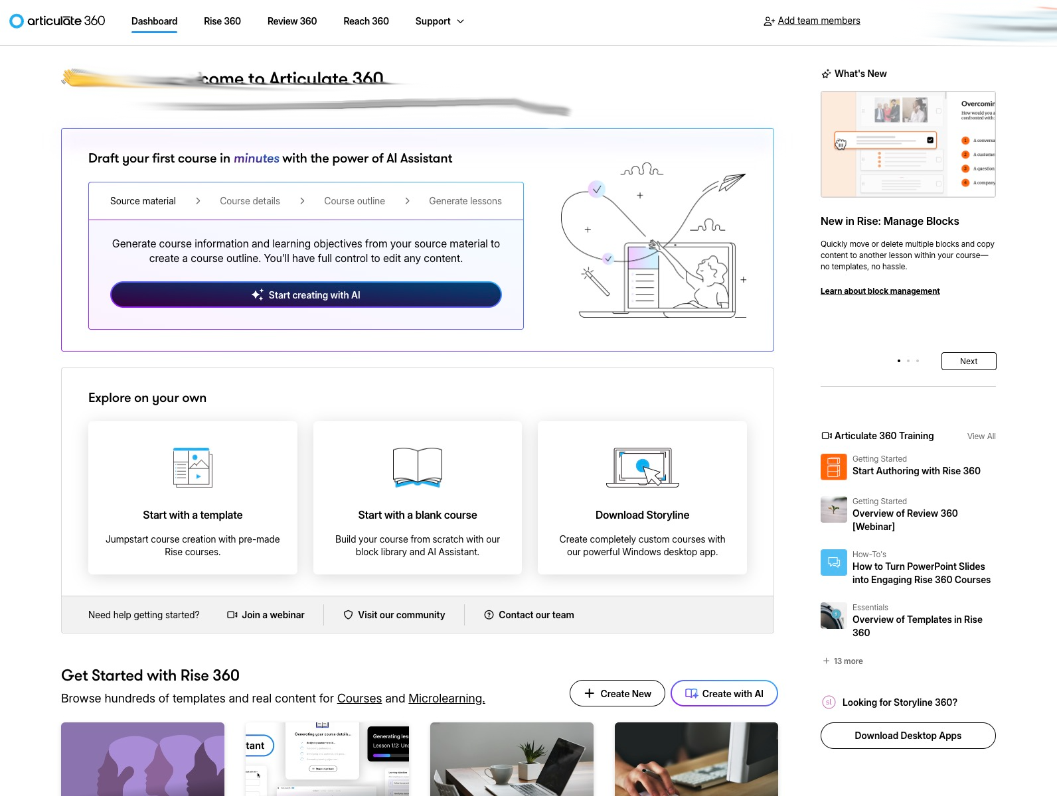Switch to the Rise 360 tab
This screenshot has width=1057, height=796.
222,21
